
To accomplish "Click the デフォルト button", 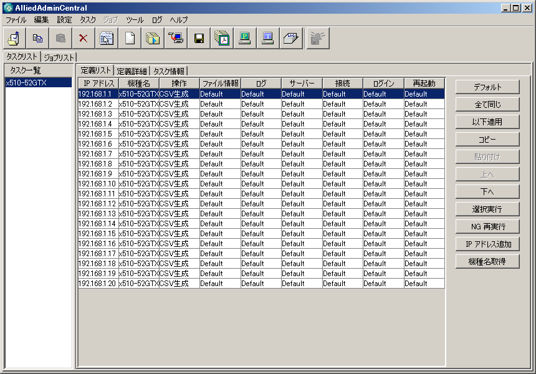I will point(487,87).
